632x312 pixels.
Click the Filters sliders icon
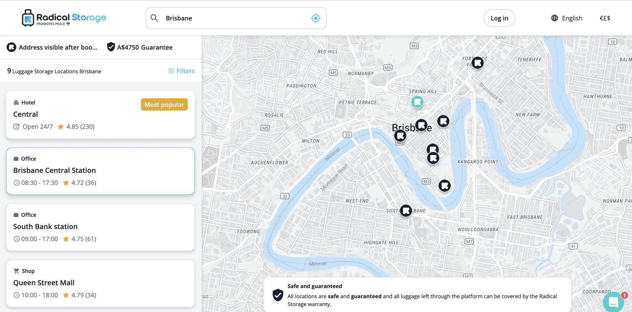pos(171,71)
